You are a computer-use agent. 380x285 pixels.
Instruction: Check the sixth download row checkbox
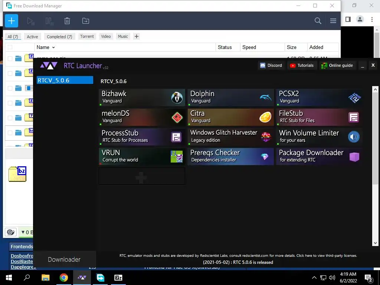click(10, 133)
